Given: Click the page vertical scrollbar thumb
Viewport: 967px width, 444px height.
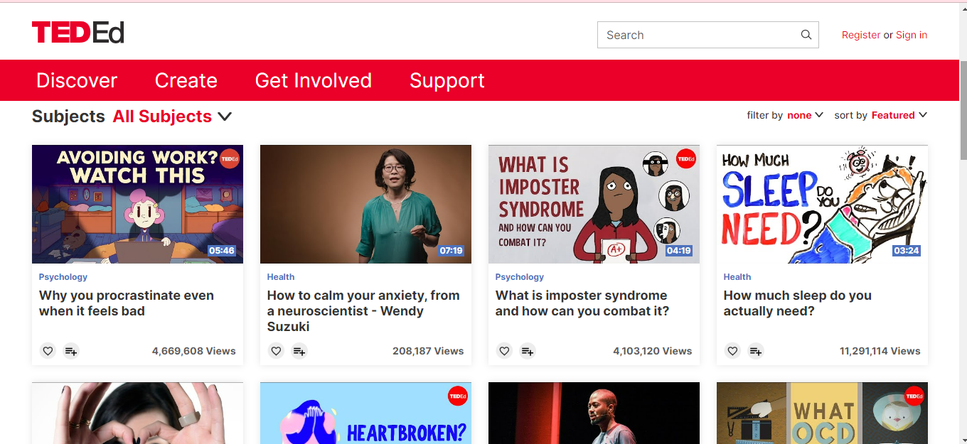Looking at the screenshot, I should click(x=963, y=110).
